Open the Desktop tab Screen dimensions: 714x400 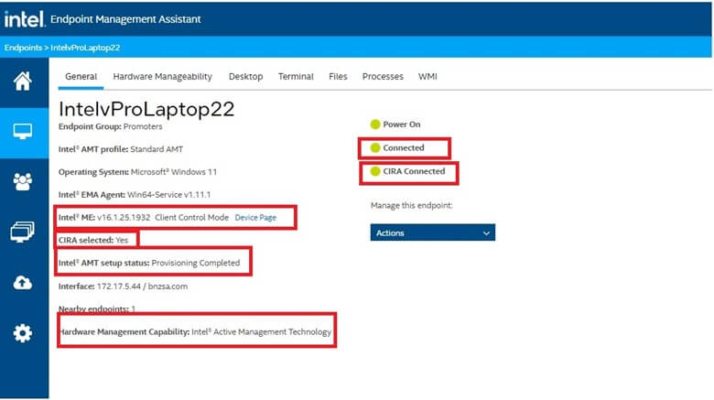246,77
